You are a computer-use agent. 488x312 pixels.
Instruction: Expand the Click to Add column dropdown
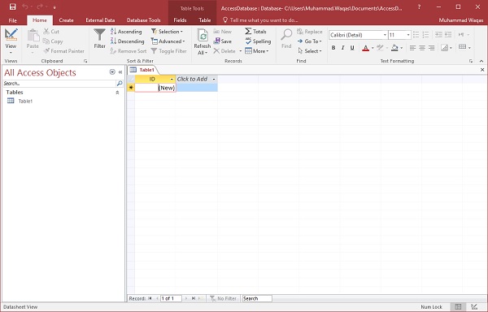click(x=214, y=80)
